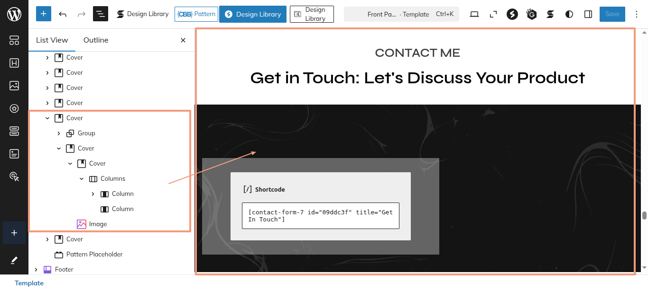
Task: Collapse the Columns block tree item
Action: pyautogui.click(x=82, y=179)
